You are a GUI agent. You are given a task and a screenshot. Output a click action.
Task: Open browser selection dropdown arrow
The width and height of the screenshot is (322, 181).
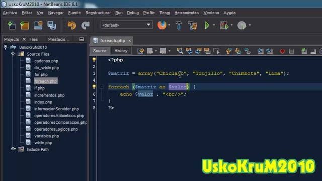(169, 25)
